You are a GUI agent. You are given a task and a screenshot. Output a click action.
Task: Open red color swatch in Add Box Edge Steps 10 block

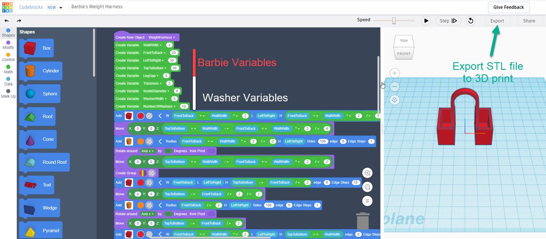[141, 182]
